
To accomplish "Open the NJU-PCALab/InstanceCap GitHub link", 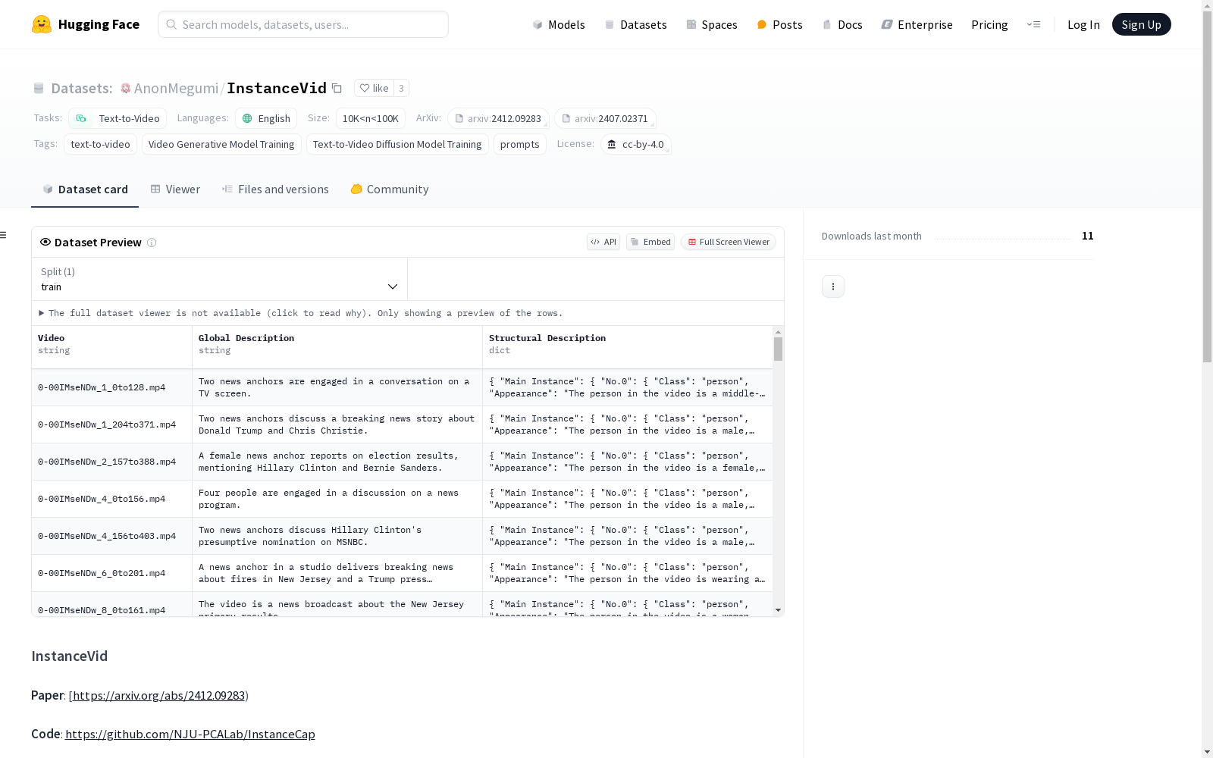I will pos(190,734).
